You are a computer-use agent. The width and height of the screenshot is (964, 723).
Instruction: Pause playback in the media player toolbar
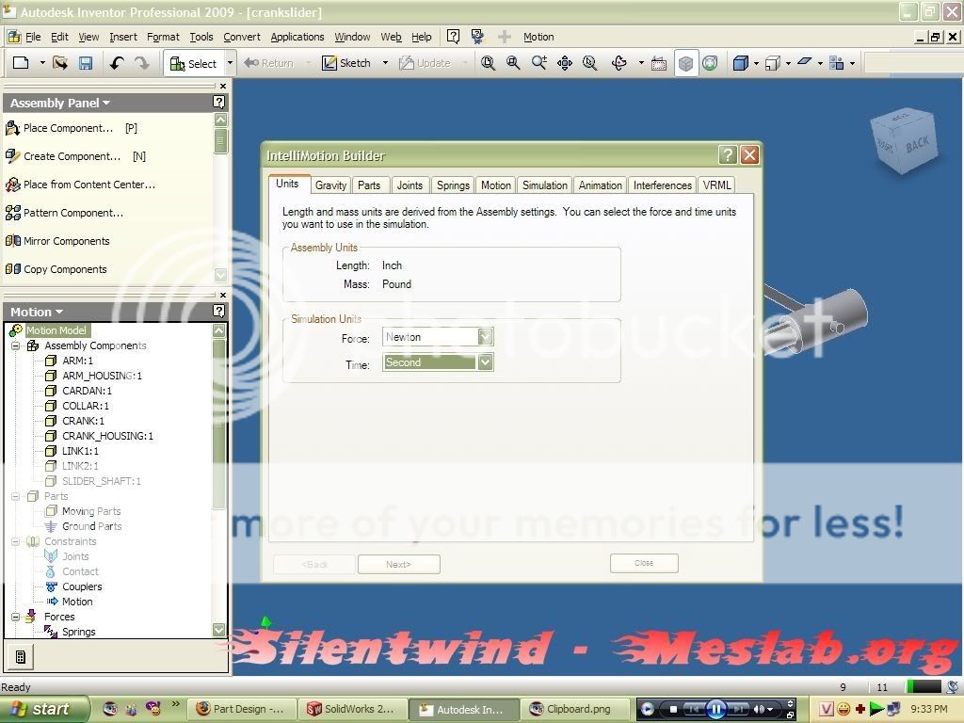pyautogui.click(x=715, y=709)
